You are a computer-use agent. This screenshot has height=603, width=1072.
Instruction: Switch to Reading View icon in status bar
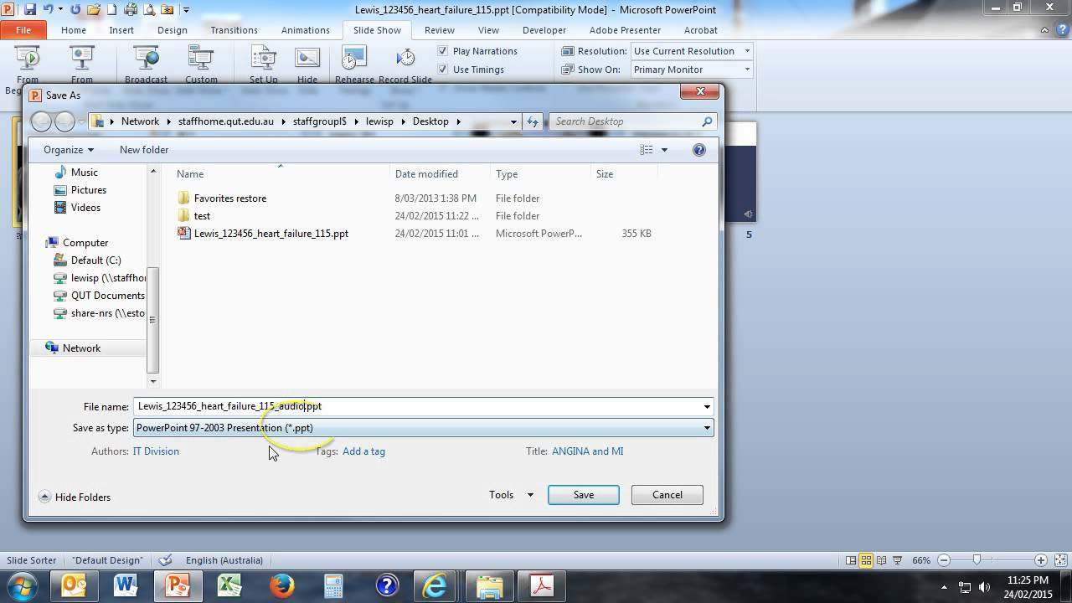[x=882, y=560]
